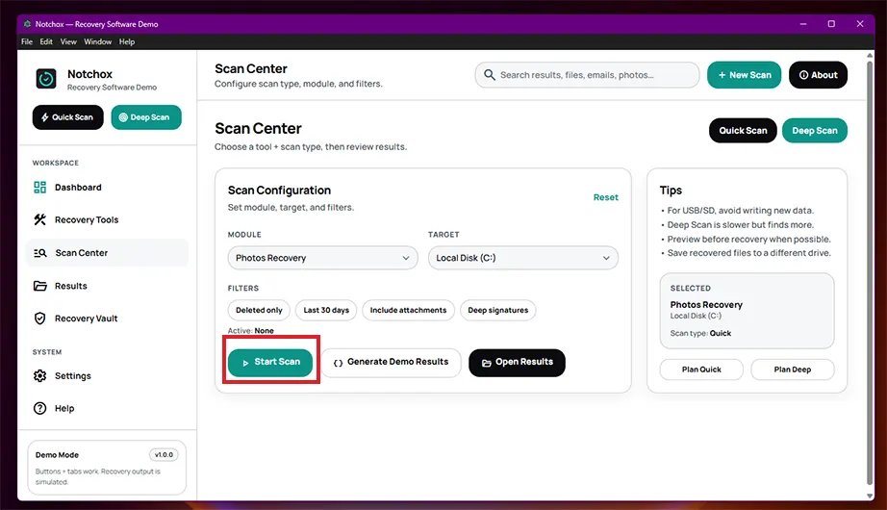This screenshot has height=510, width=887.
Task: Click the Notchox title bar app icon
Action: click(x=27, y=24)
